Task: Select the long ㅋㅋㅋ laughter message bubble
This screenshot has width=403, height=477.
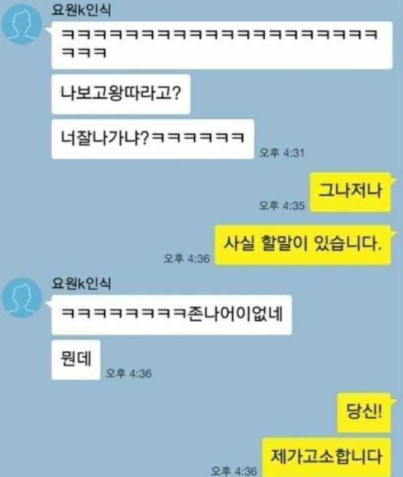Action: (x=222, y=45)
